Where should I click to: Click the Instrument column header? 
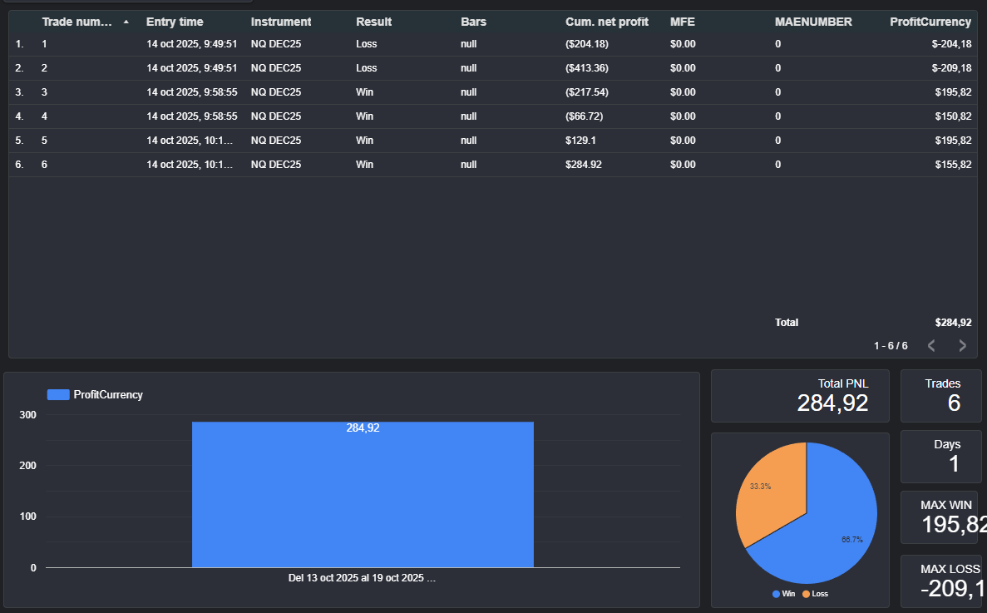[281, 22]
